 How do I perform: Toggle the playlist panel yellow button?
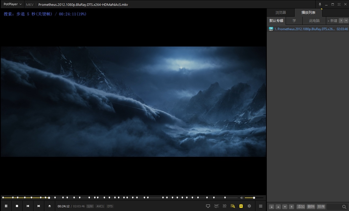[x=241, y=206]
